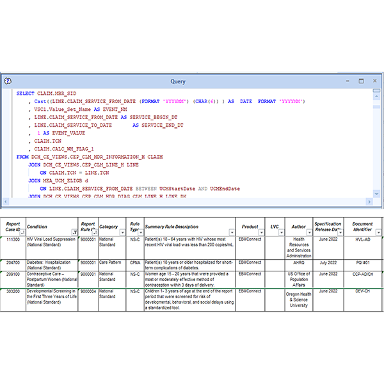Image resolution: width=384 pixels, height=384 pixels.
Task: Open the LVC column filter dropdown
Action: point(282,232)
